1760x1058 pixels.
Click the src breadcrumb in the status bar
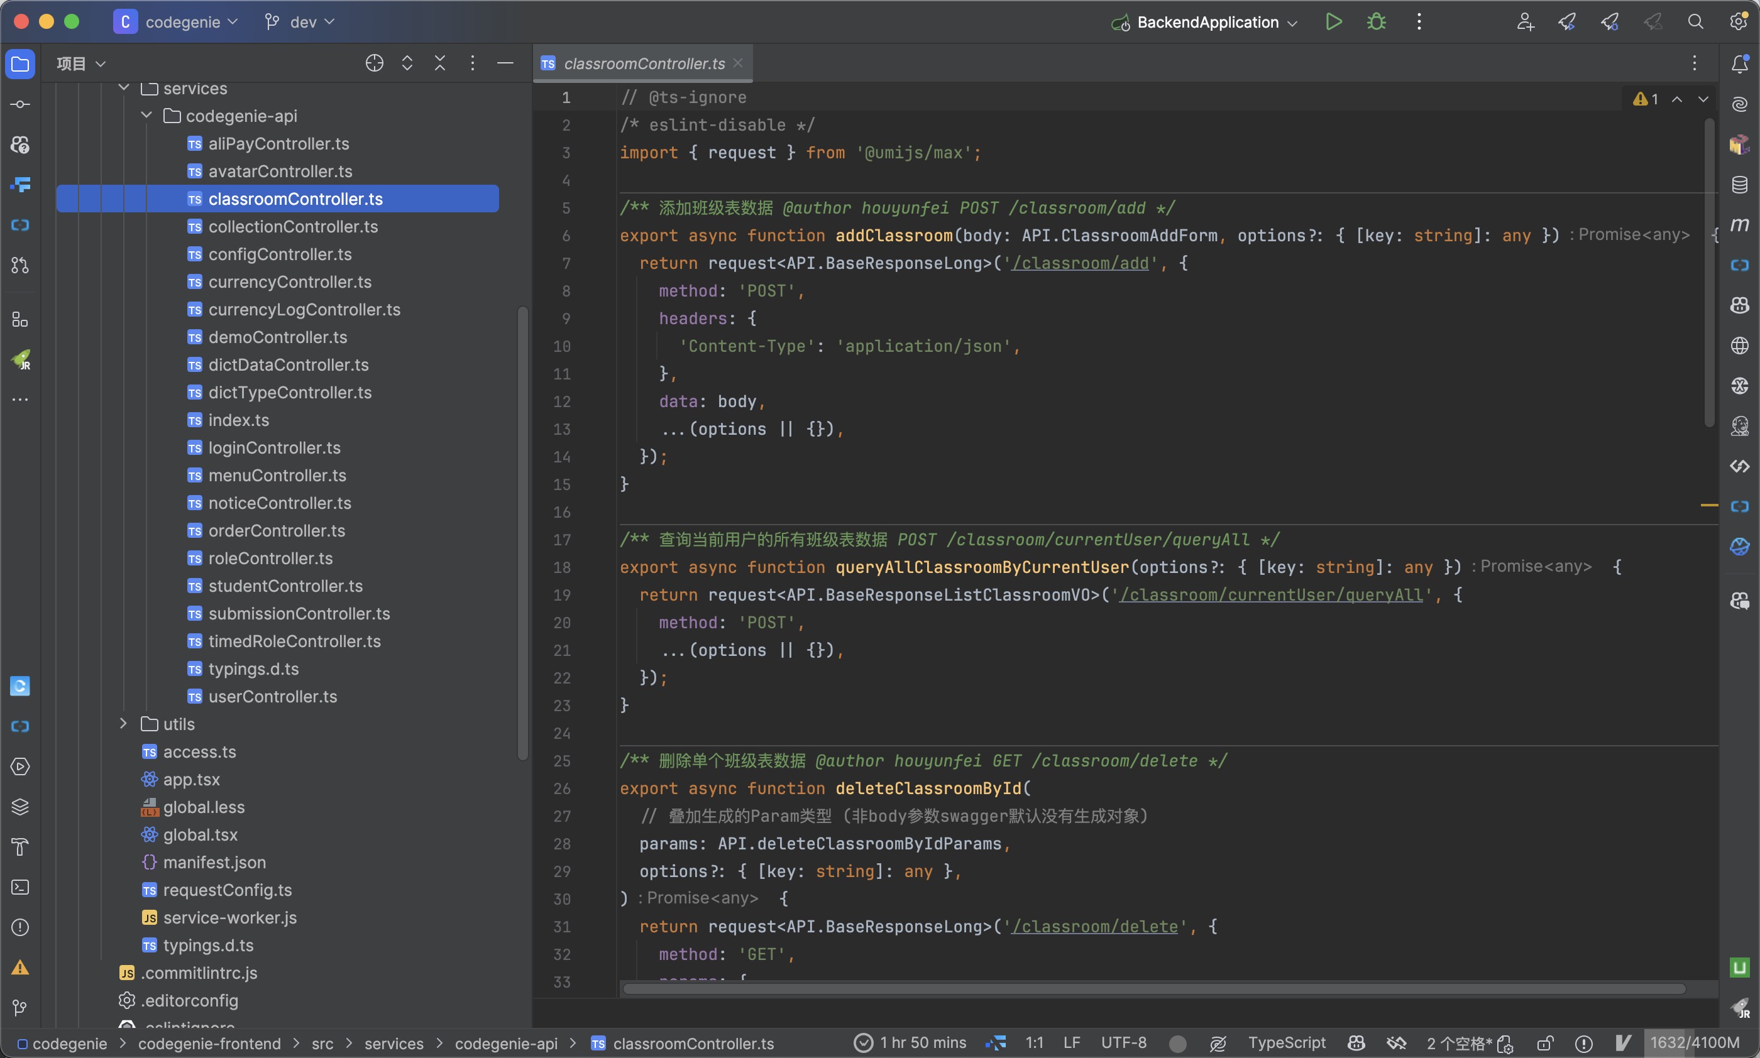322,1044
